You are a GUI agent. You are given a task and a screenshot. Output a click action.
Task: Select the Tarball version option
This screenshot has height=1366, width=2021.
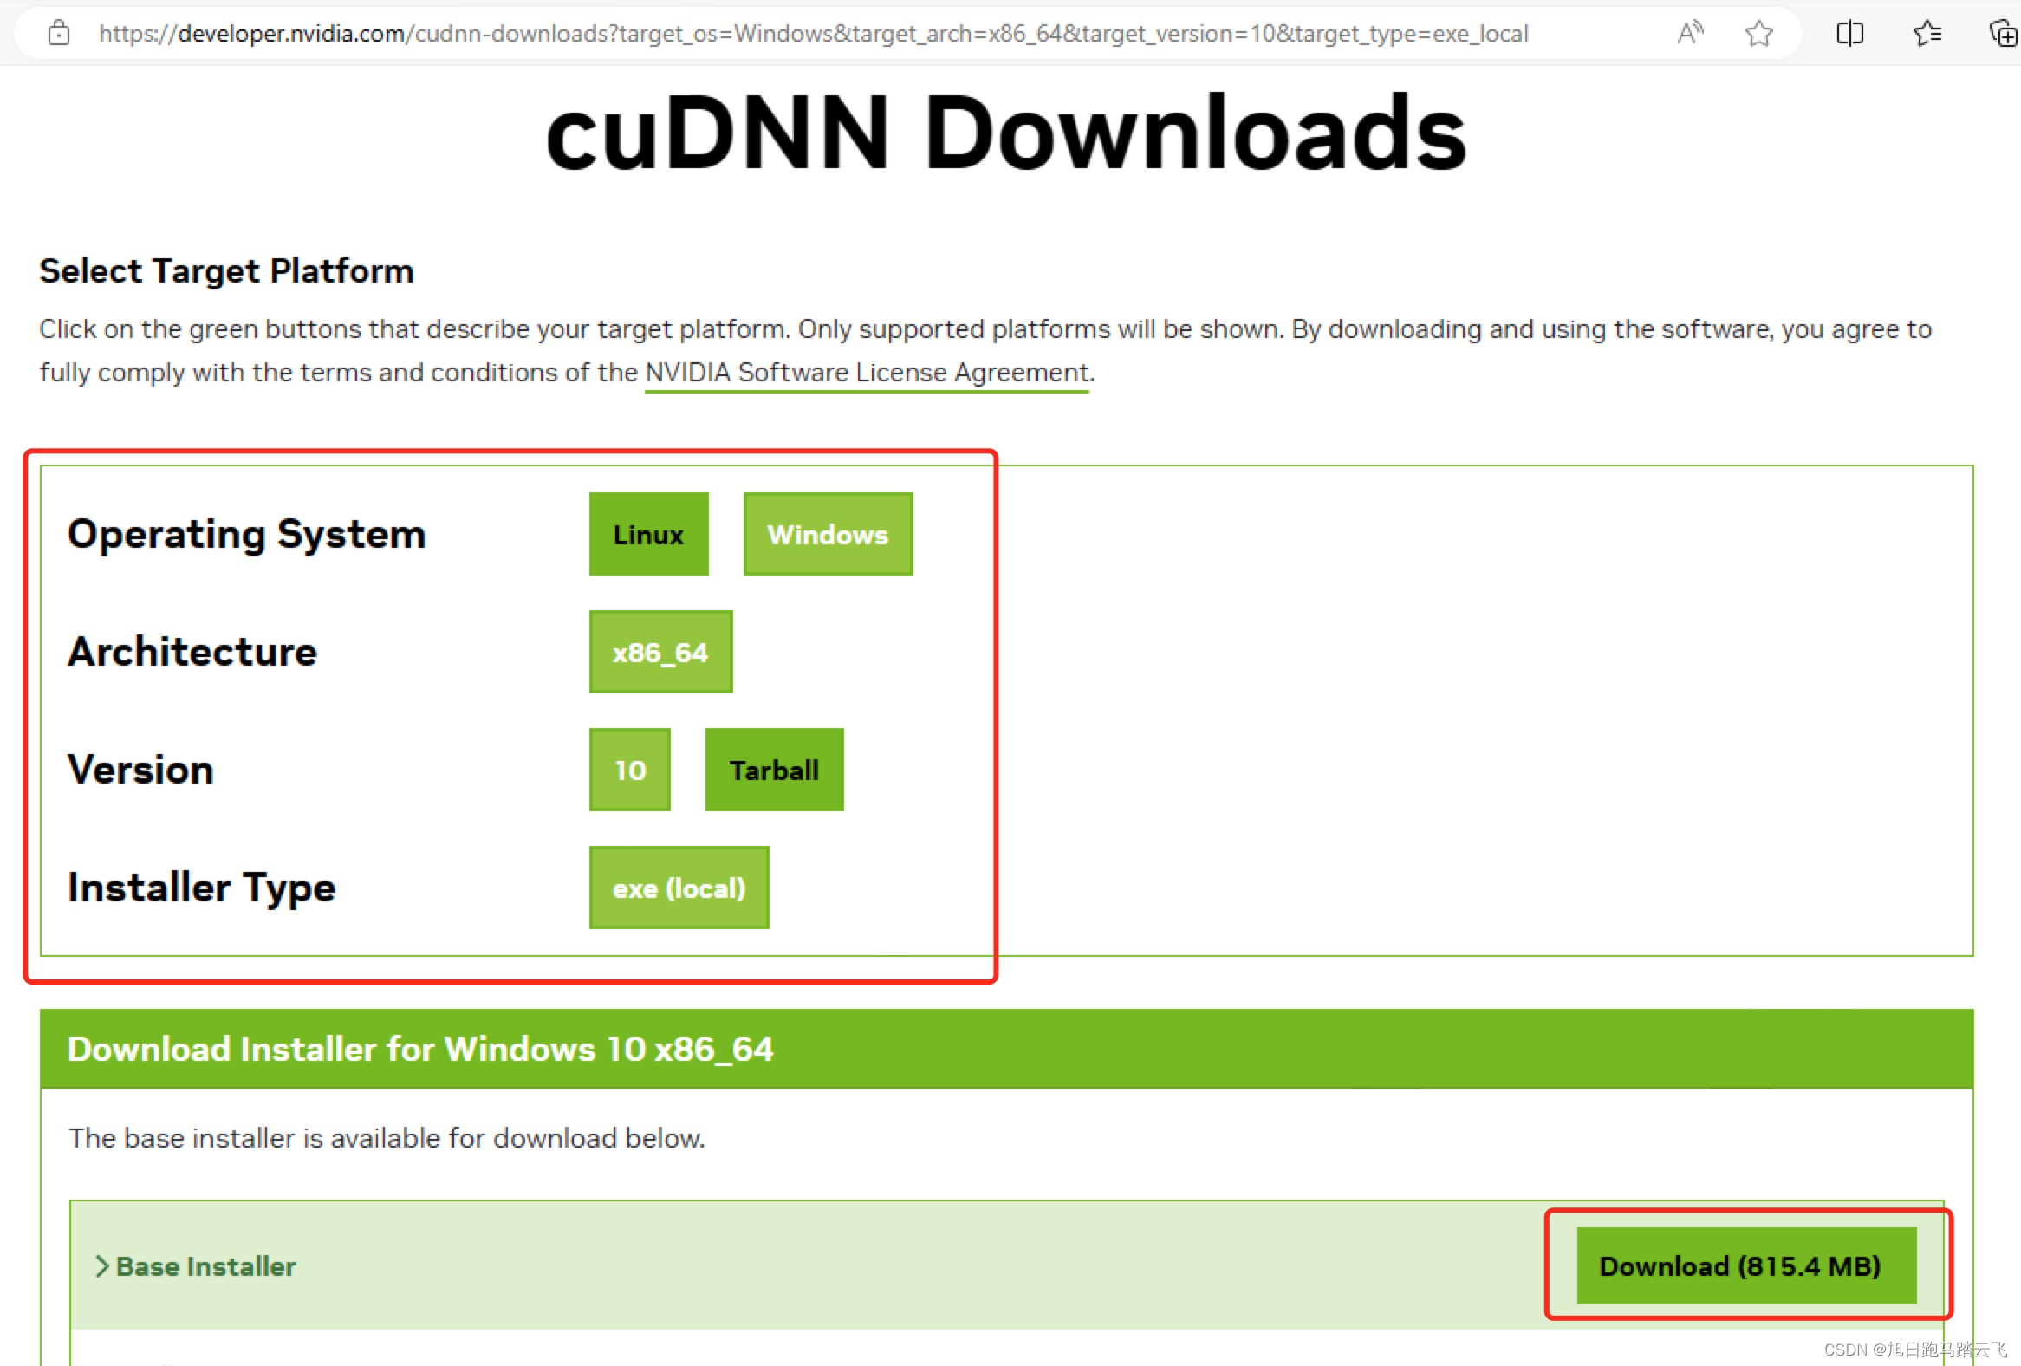(x=773, y=770)
